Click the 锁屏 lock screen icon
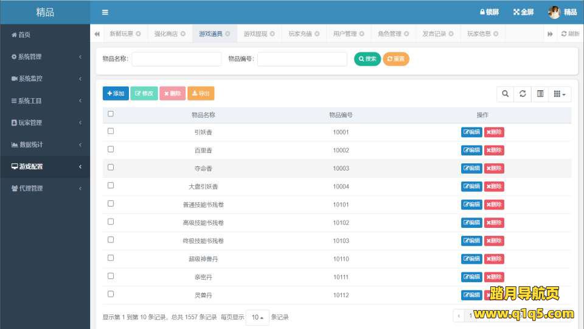The width and height of the screenshot is (584, 329). click(482, 12)
